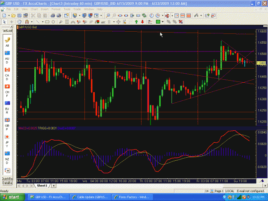Expand the dropdown next to New document
The height and width of the screenshot is (201, 268).
9,16
